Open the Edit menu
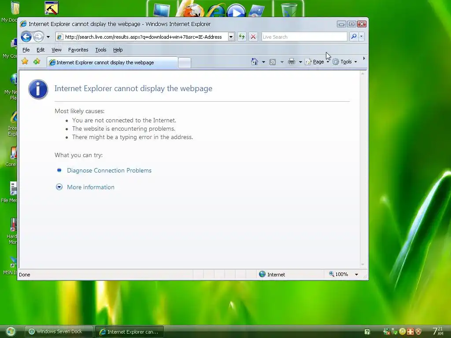Viewport: 451px width, 338px height. click(x=41, y=50)
